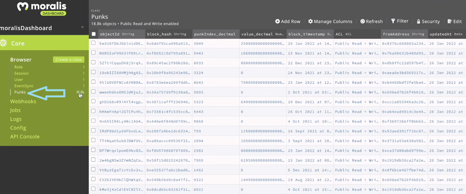466x194 pixels.
Task: Open the moralisDashboard app dropdown arrow
Action: (x=82, y=27)
